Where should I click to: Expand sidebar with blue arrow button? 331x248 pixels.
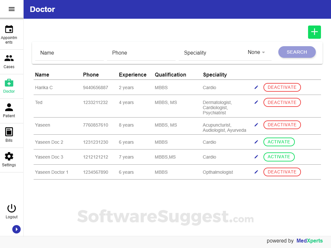click(16, 229)
